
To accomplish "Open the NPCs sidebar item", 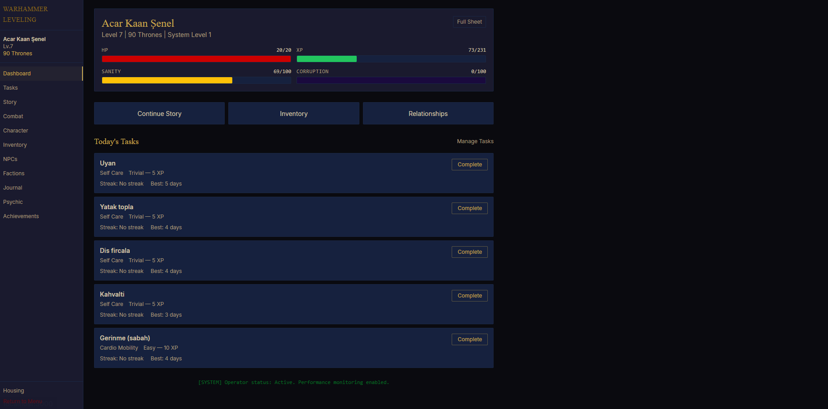I will click(10, 159).
